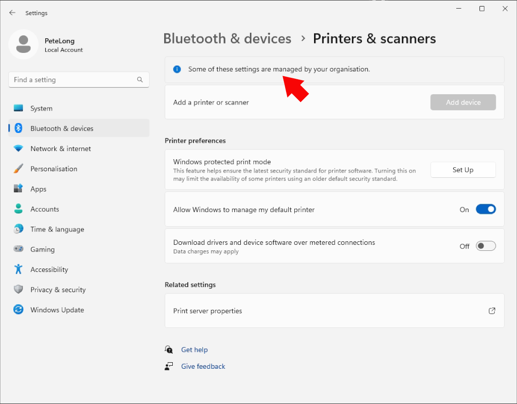Click the Bluetooth icon in the sidebar
This screenshot has height=404, width=517.
pos(18,128)
